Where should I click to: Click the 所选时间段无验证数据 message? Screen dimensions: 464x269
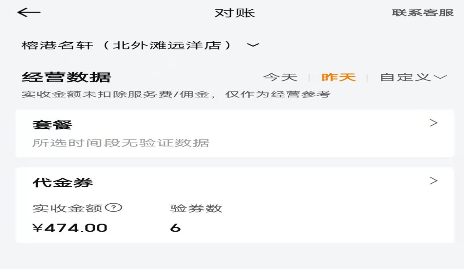pos(121,143)
